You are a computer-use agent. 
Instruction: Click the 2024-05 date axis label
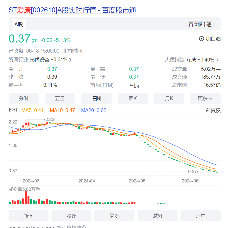click(x=137, y=181)
